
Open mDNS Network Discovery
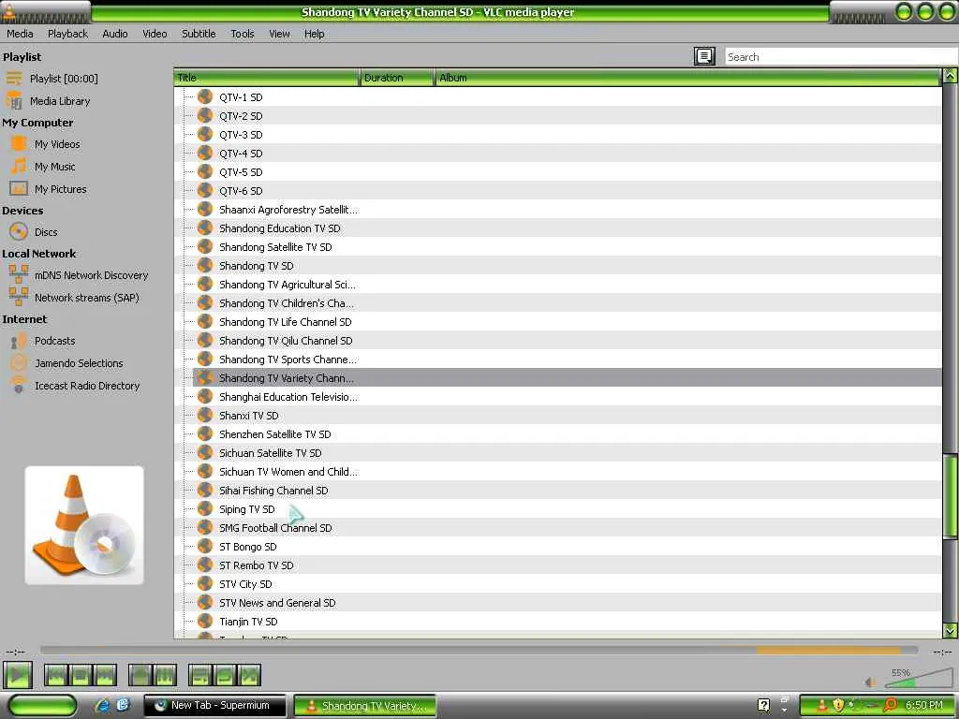click(91, 275)
